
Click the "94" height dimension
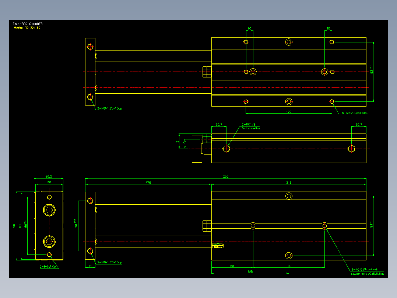pos(20,226)
